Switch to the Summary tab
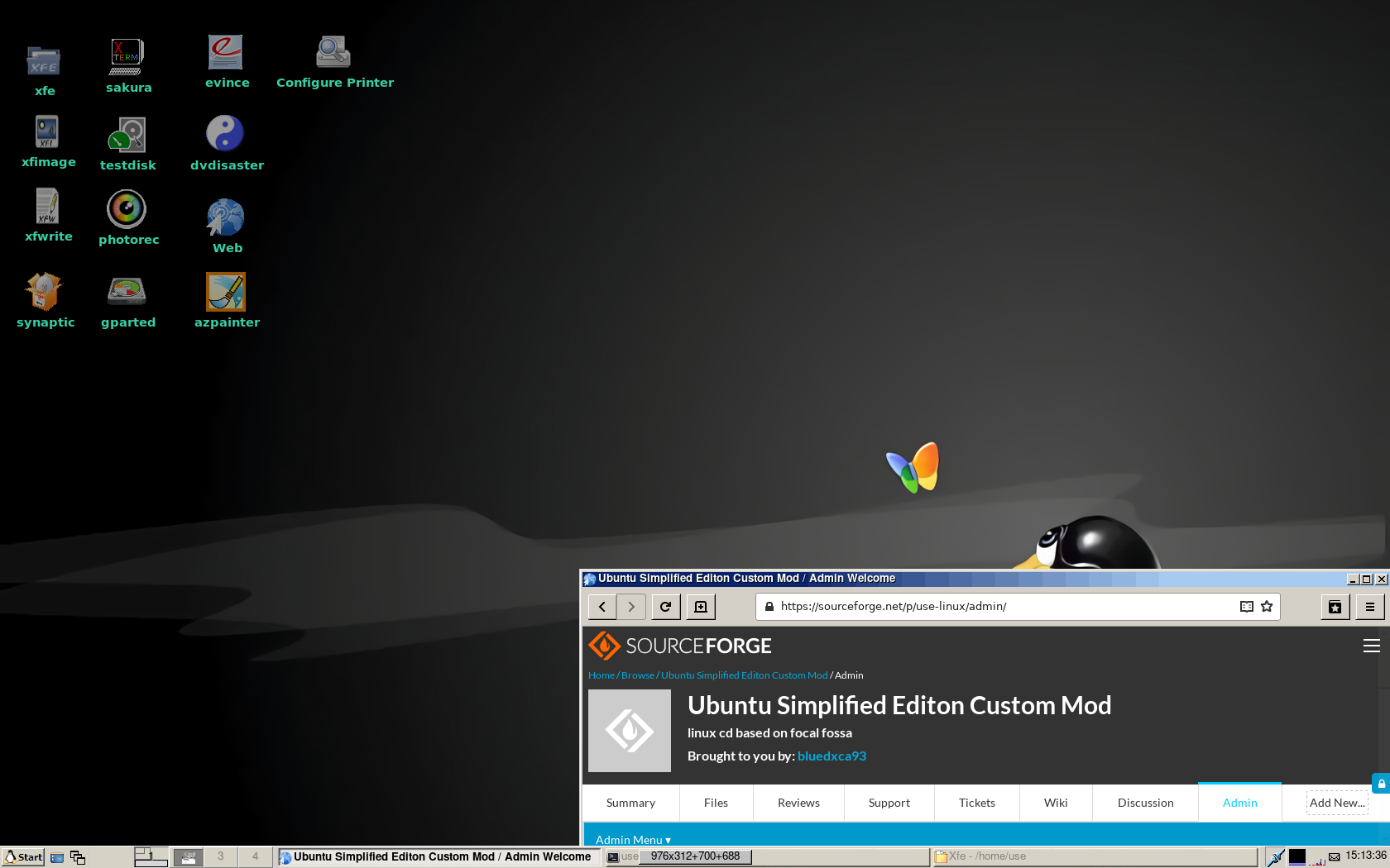 click(x=630, y=803)
